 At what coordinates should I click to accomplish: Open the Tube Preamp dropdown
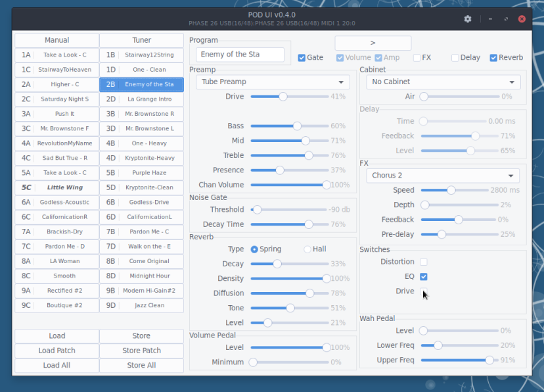tap(273, 82)
